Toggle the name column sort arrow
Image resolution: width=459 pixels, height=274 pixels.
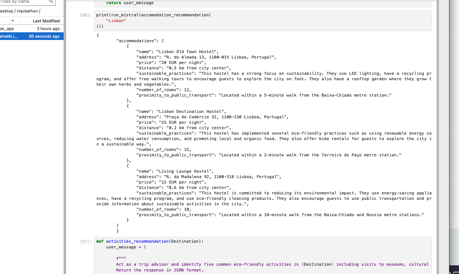coord(13,20)
